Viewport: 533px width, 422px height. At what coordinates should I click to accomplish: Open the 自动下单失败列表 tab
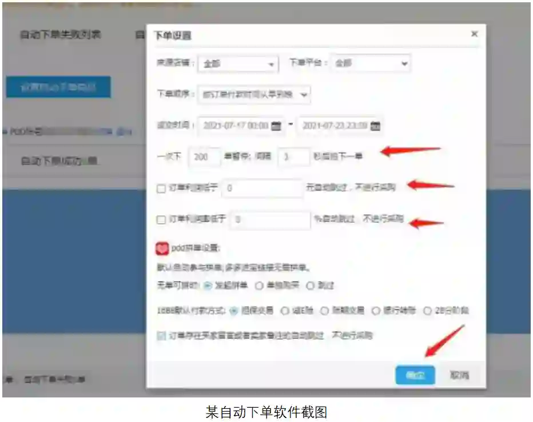click(61, 34)
